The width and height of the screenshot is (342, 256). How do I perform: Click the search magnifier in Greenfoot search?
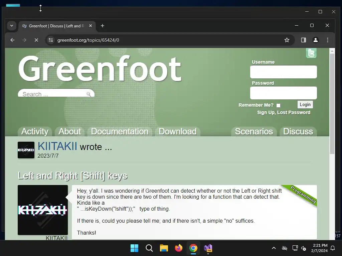tap(89, 94)
